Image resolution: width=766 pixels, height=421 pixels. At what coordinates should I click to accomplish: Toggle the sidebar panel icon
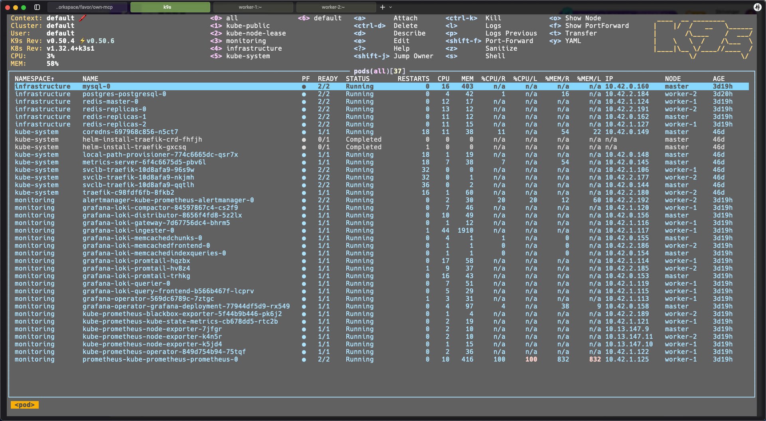37,7
